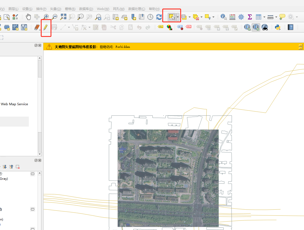Open the Python console

tap(278, 27)
